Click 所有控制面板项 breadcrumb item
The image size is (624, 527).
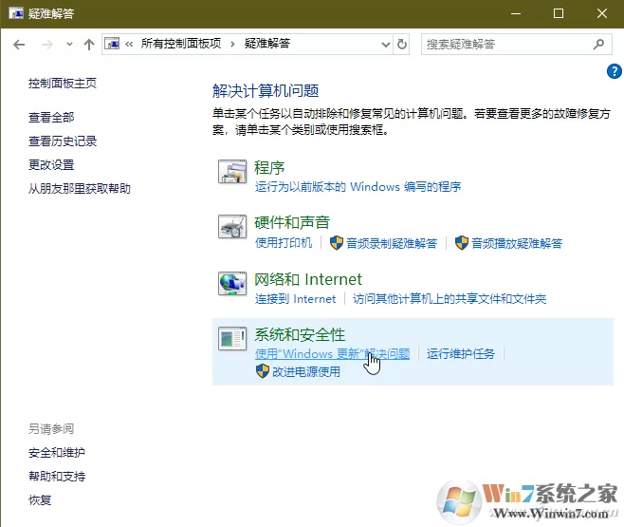[181, 44]
